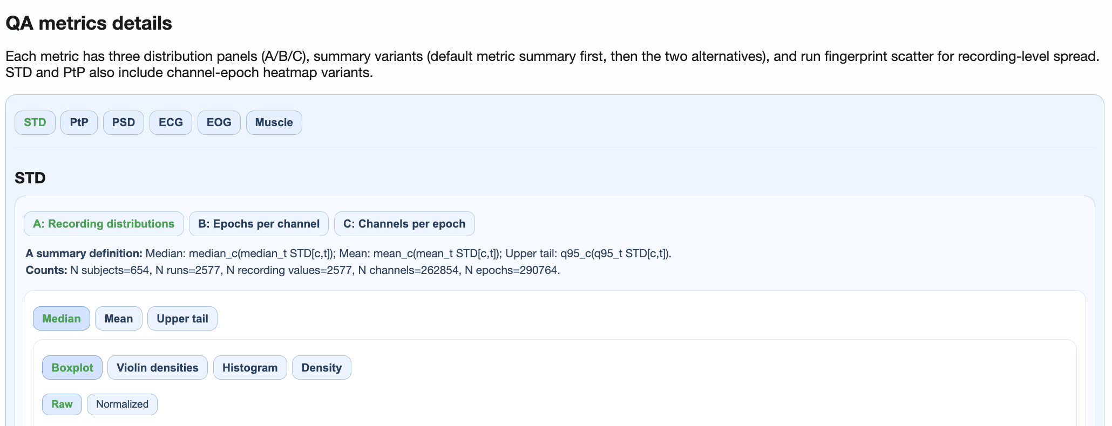
Task: Switch to the PtP metric tab
Action: pos(79,122)
